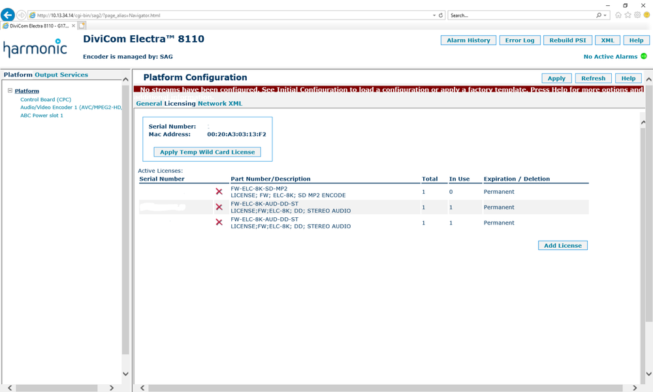Switch to the General tab
653x392 pixels.
pyautogui.click(x=149, y=104)
